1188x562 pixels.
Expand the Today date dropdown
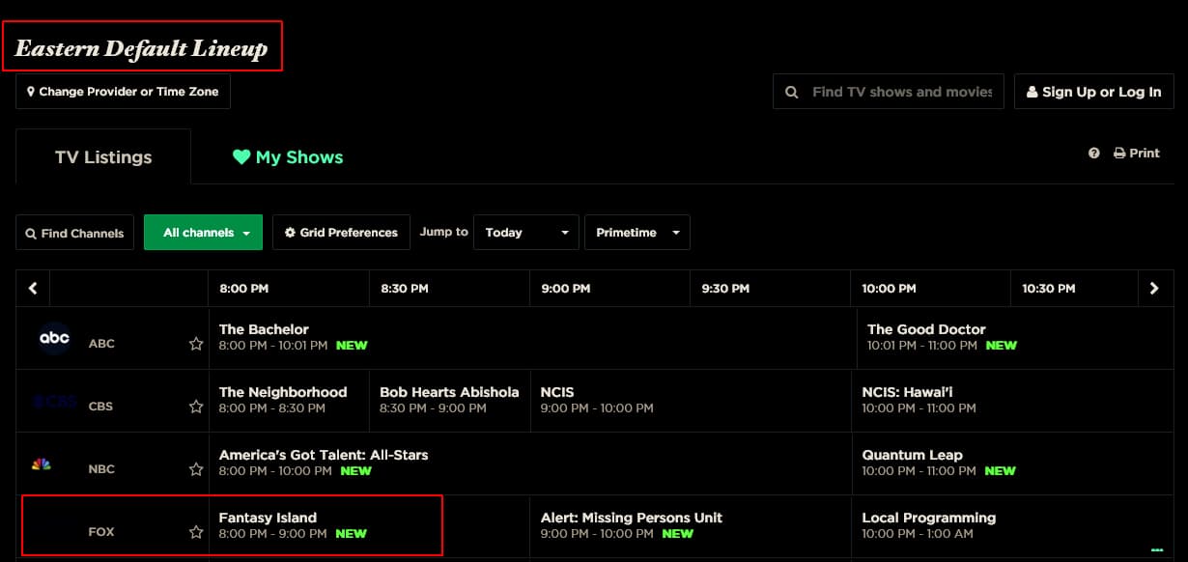[525, 233]
